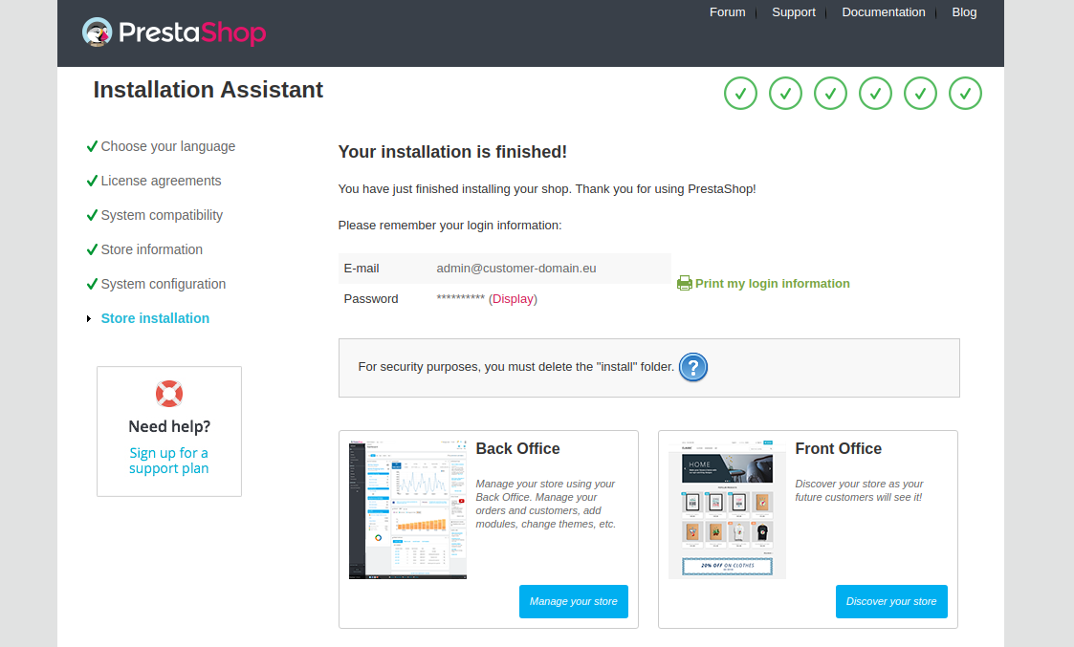Open the Support header link
The image size is (1074, 647).
tap(793, 12)
